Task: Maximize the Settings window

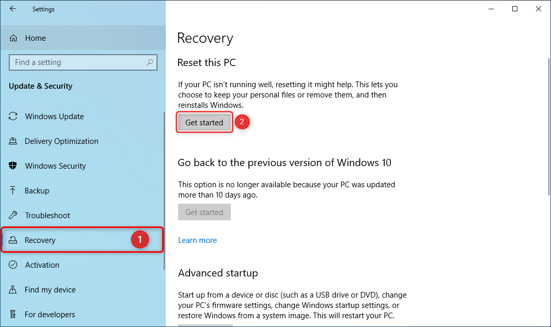Action: click(x=515, y=9)
